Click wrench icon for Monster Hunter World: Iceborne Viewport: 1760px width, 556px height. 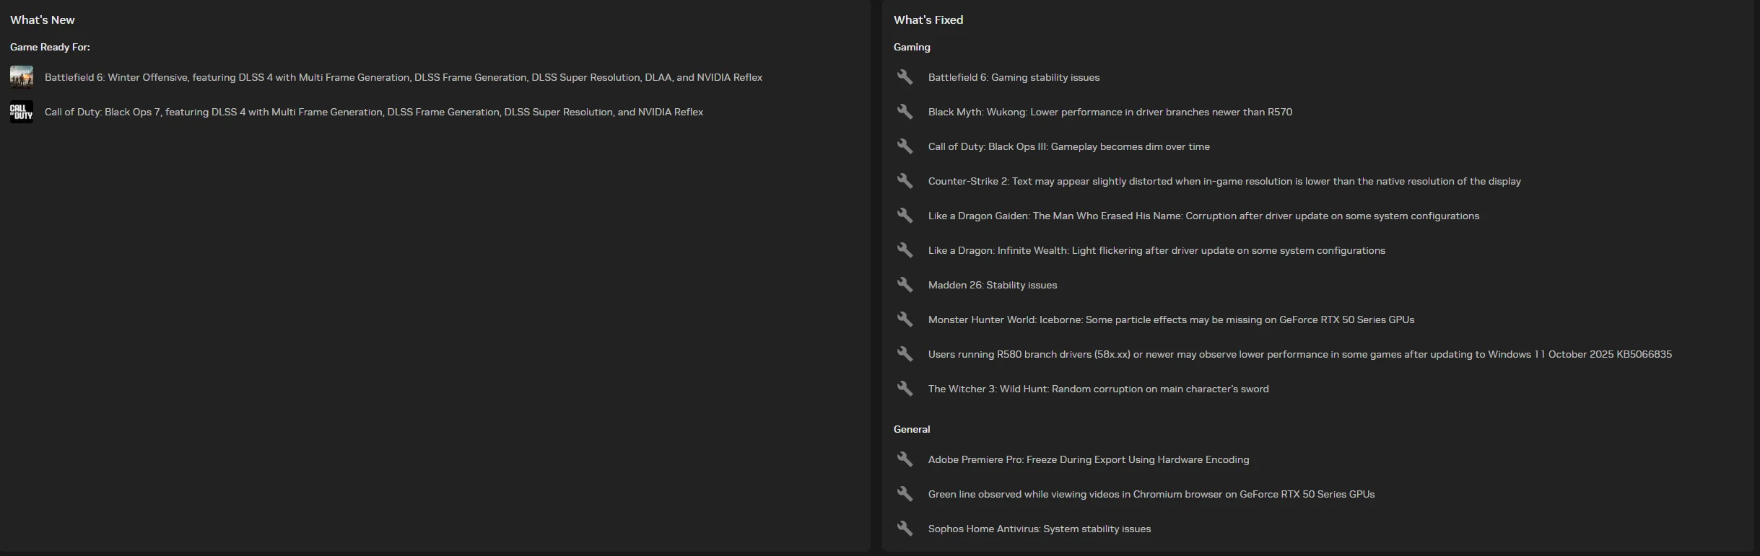(905, 319)
